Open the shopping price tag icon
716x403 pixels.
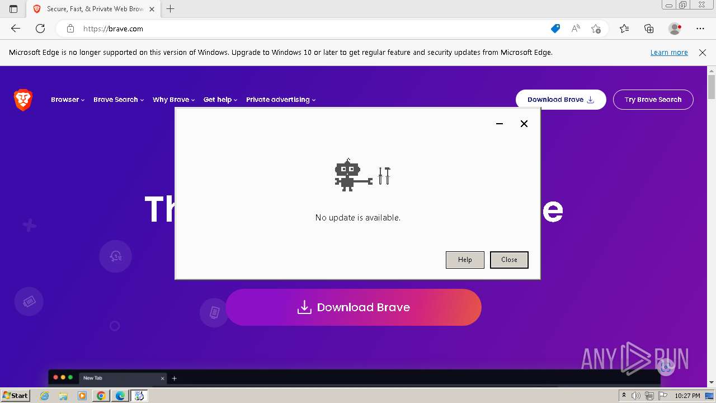click(x=555, y=29)
